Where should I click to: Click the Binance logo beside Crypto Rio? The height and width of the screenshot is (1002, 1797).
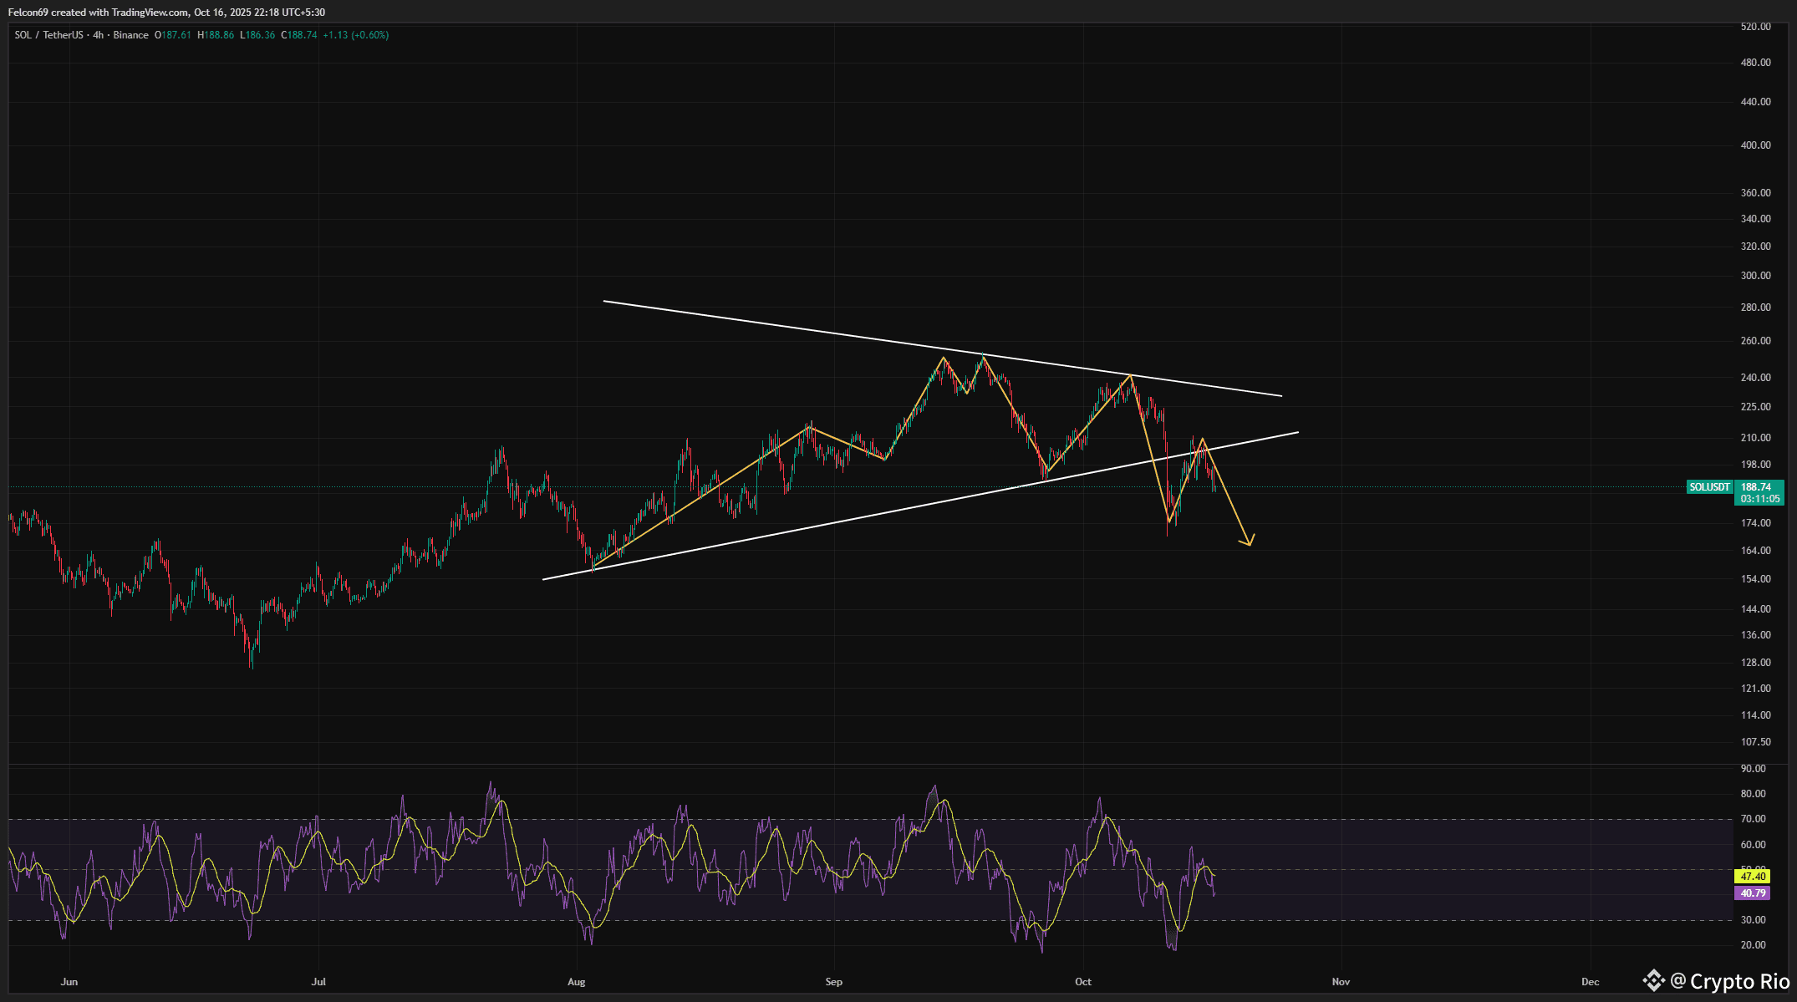[1653, 980]
